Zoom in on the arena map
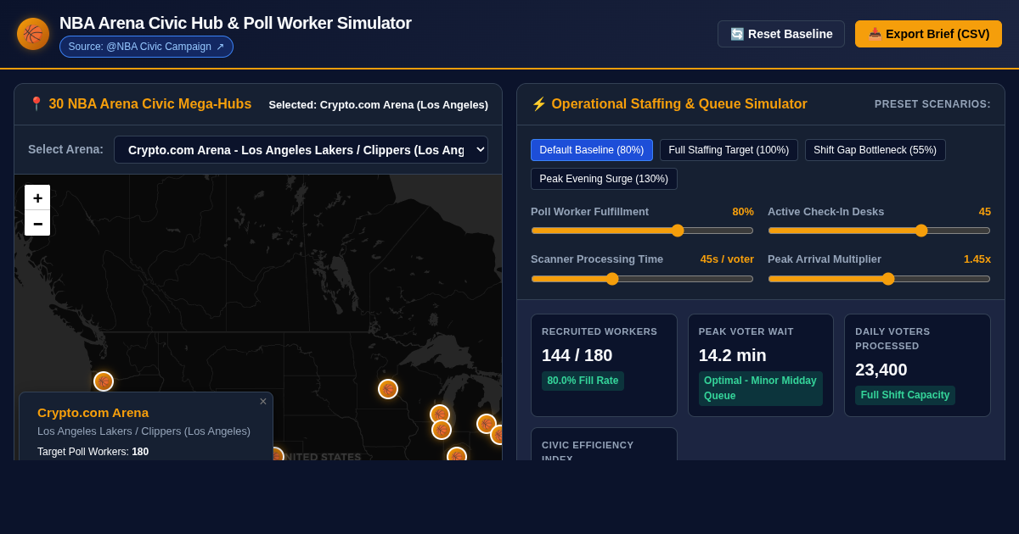This screenshot has height=534, width=1019. [37, 197]
